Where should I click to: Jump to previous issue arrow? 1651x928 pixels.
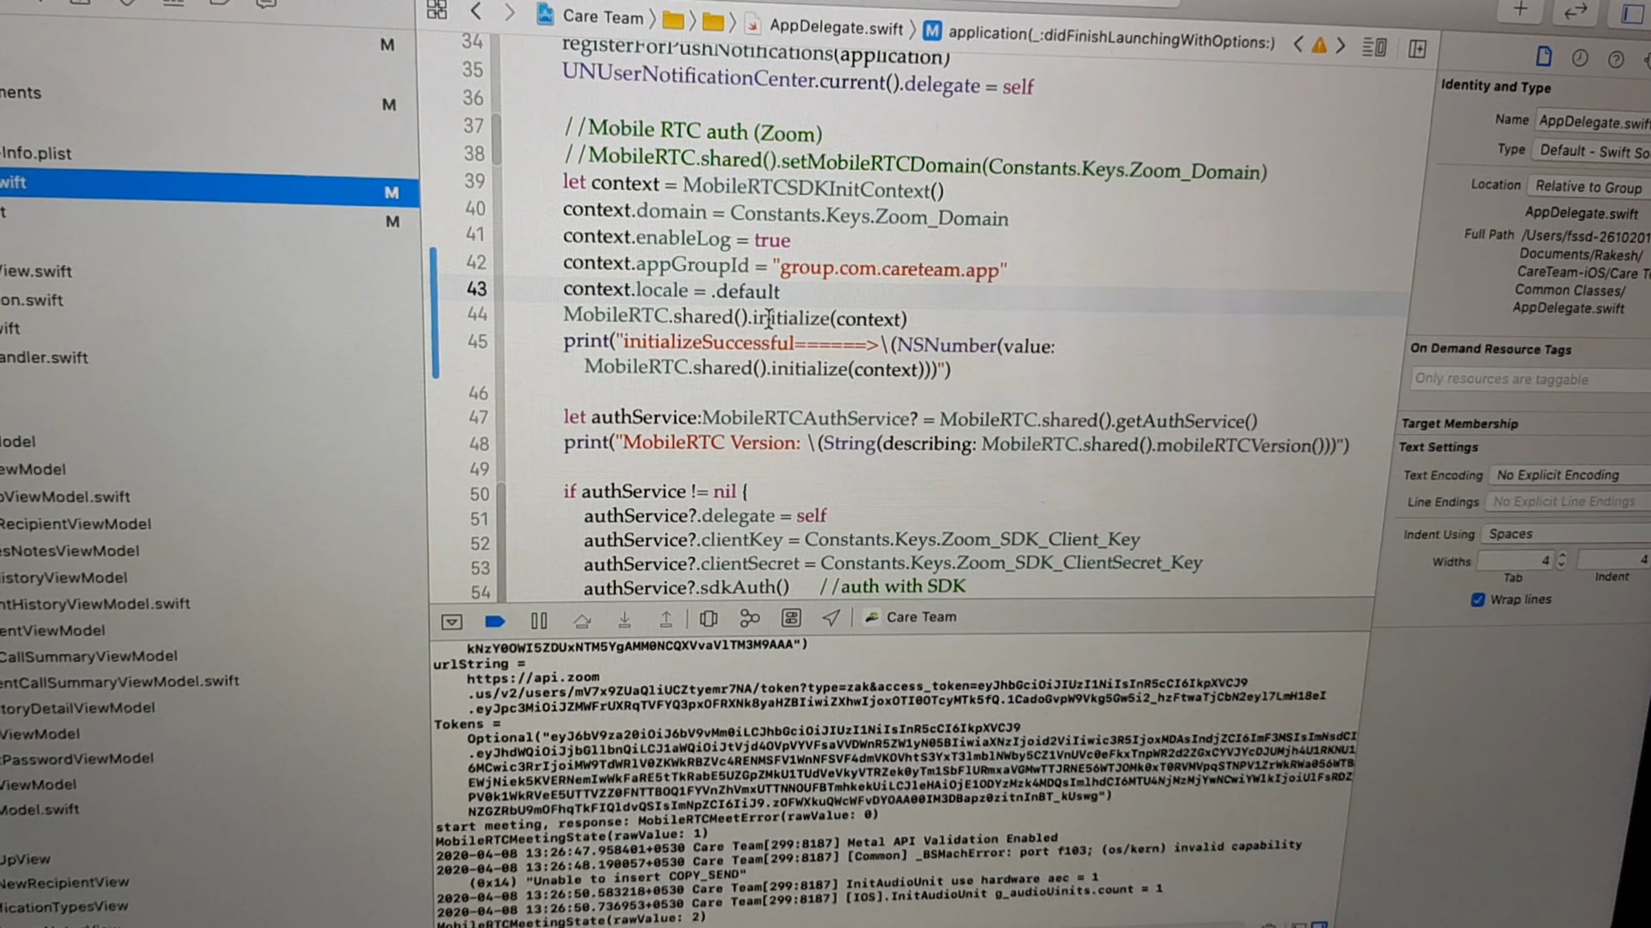[1297, 45]
